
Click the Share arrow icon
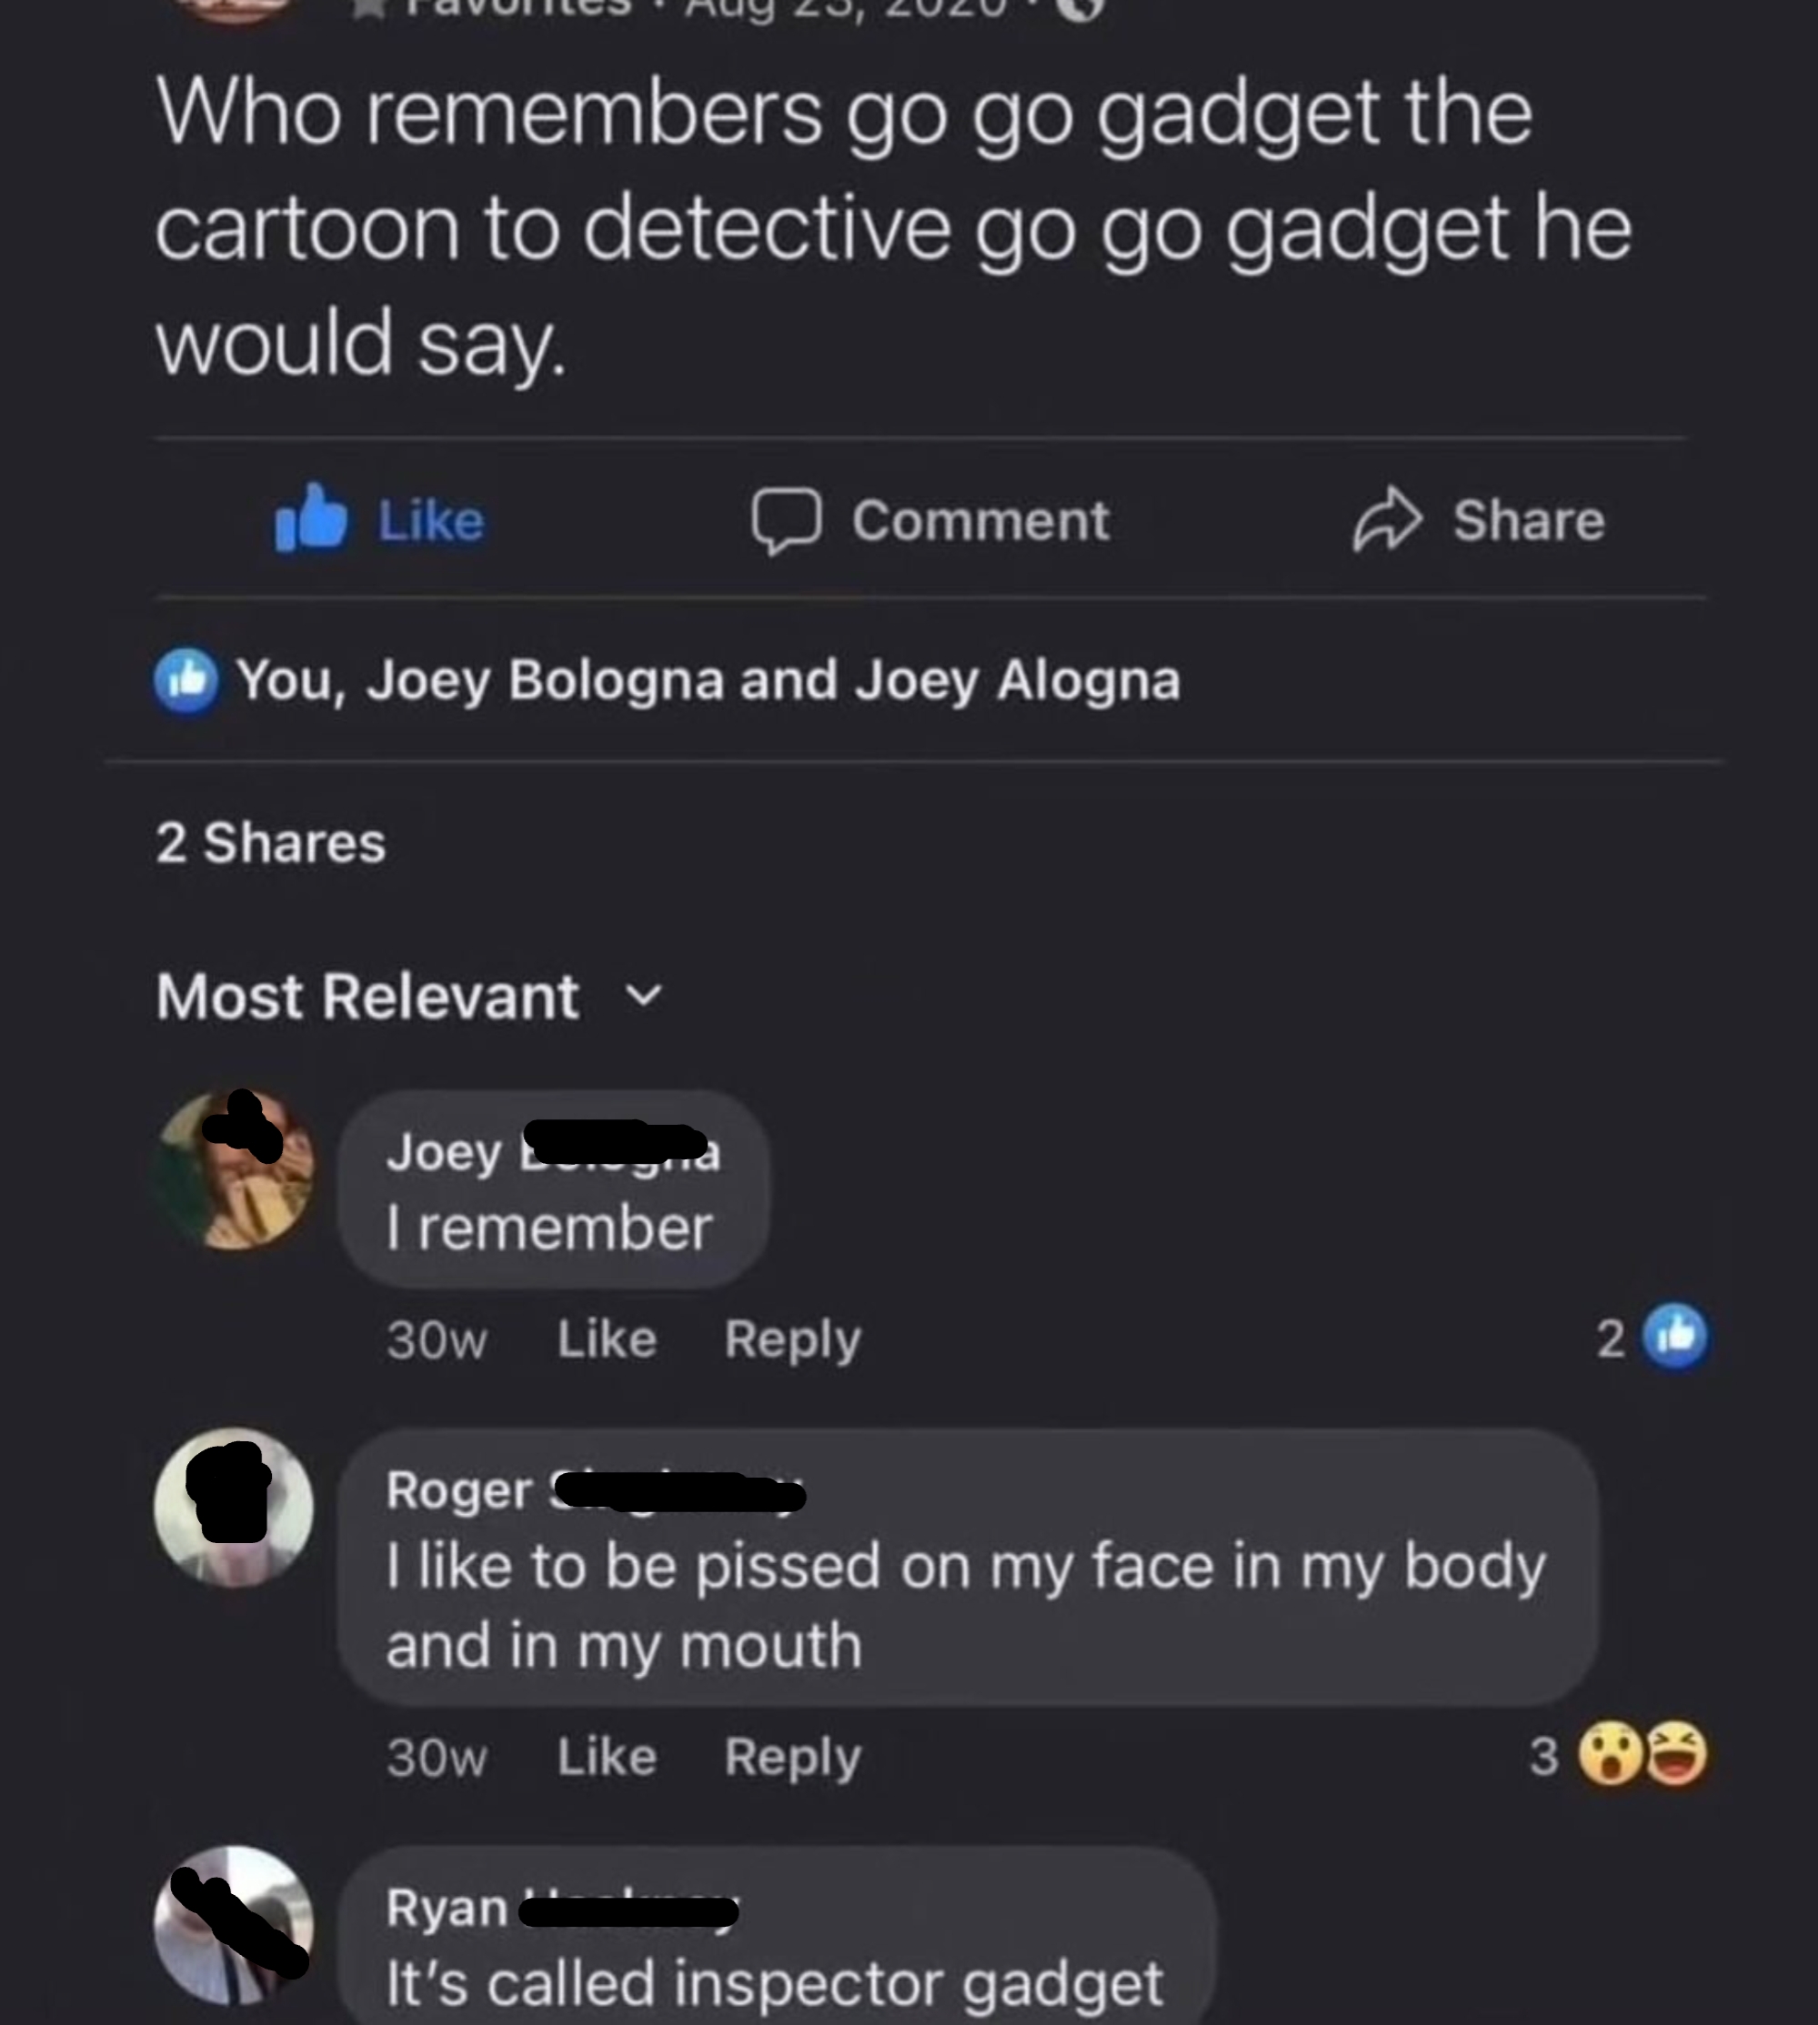pos(1387,520)
